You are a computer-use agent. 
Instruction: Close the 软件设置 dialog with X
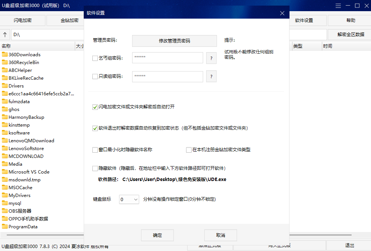pos(282,13)
